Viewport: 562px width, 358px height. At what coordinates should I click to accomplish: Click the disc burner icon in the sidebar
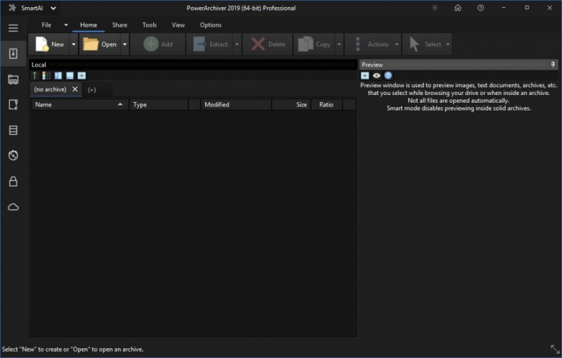(x=13, y=155)
